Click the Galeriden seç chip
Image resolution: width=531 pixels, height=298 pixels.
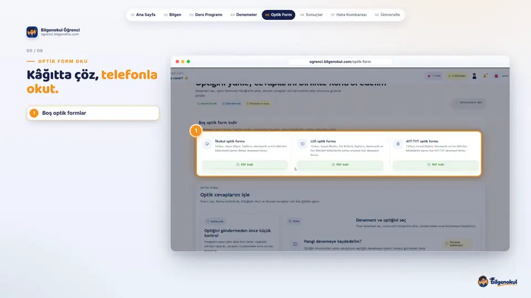pos(232,104)
